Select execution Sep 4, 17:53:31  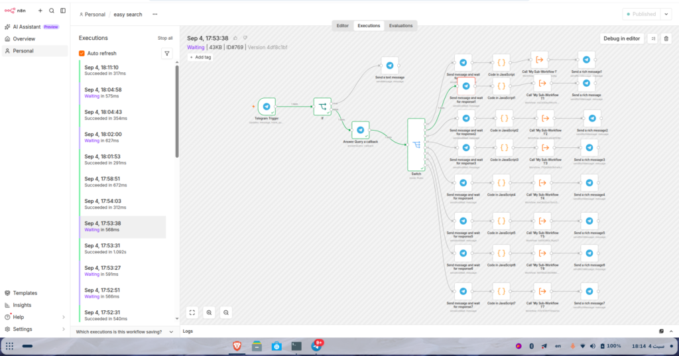click(x=123, y=249)
